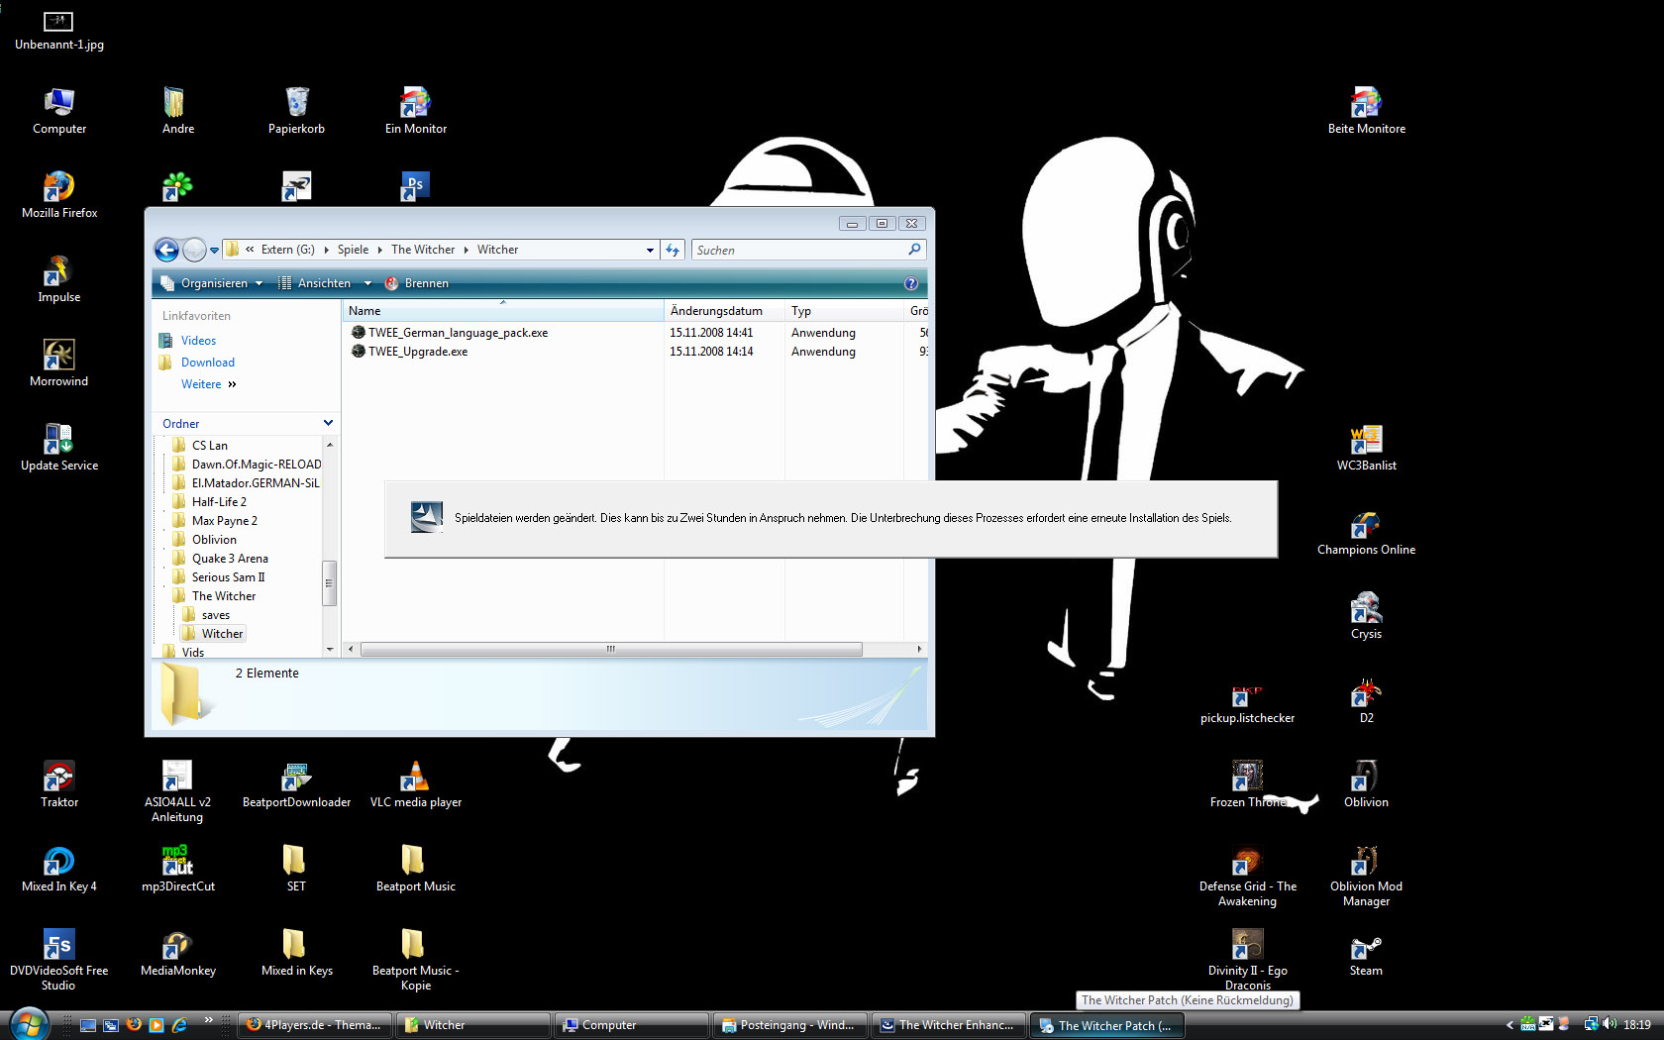Open the D2 desktop shortcut

[1367, 699]
